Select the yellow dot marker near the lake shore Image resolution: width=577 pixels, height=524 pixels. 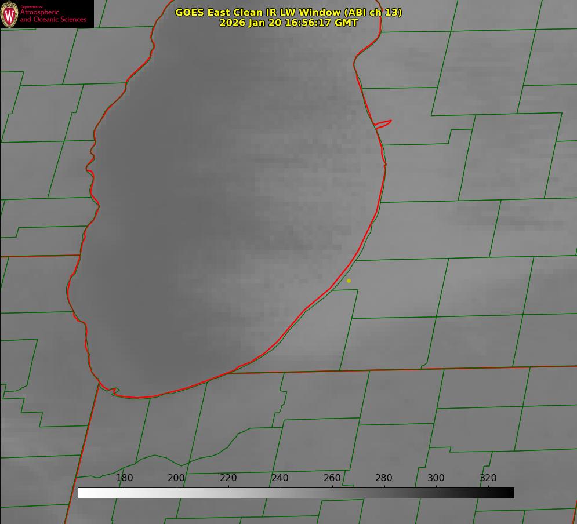pos(349,281)
